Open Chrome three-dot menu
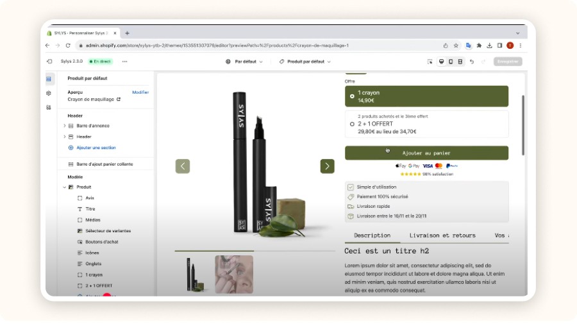Image resolution: width=577 pixels, height=324 pixels. tap(521, 46)
